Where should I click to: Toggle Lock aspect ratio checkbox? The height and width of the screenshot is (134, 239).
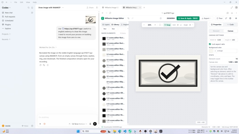(210, 44)
